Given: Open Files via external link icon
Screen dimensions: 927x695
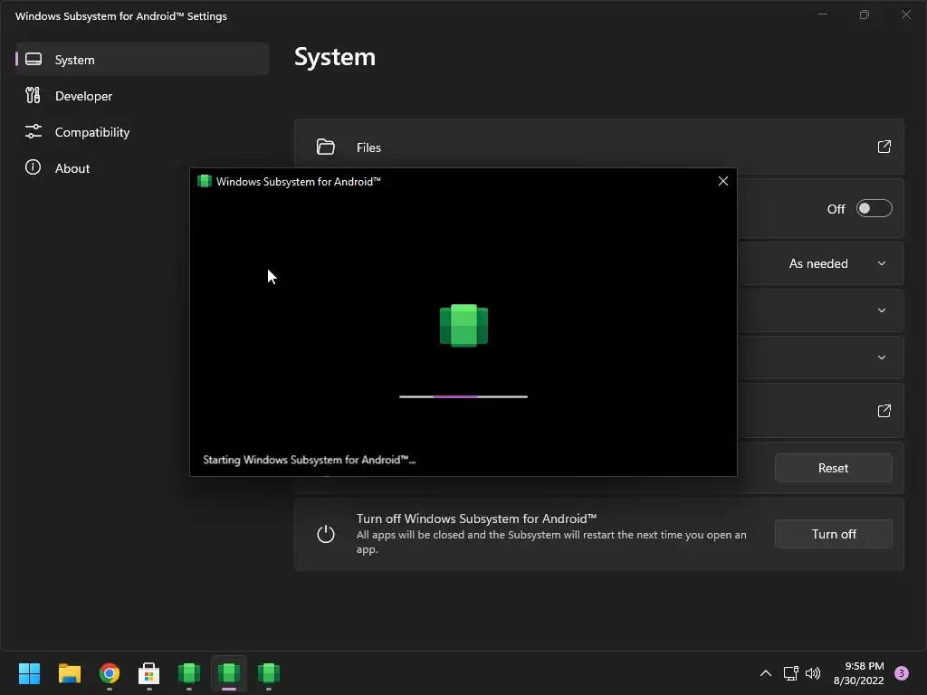Looking at the screenshot, I should pos(884,147).
